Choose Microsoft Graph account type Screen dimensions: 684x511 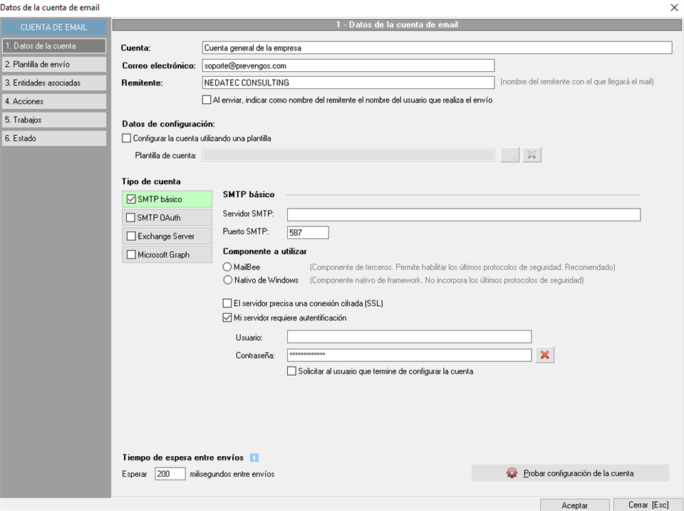pos(167,254)
